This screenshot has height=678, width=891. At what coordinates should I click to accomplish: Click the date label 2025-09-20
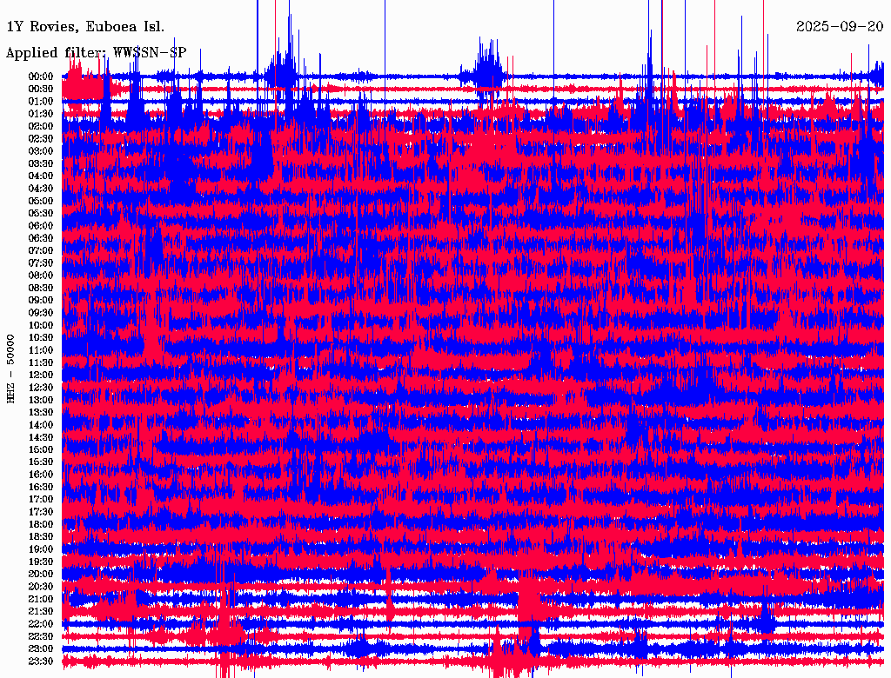pyautogui.click(x=839, y=26)
